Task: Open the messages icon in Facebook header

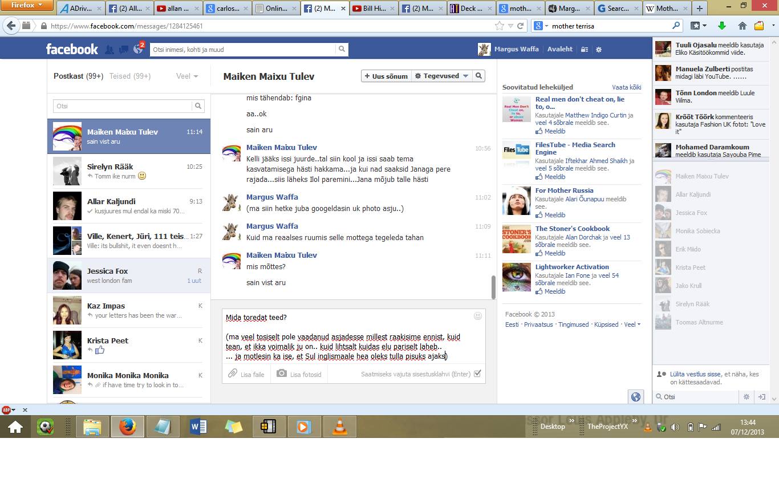Action: [123, 50]
